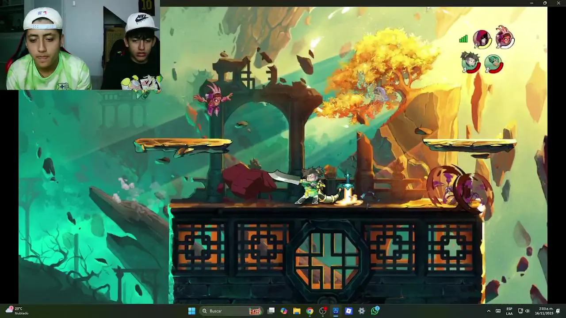The image size is (566, 318).
Task: Click the green helmet team portrait with 3 stocks
Action: click(x=493, y=64)
